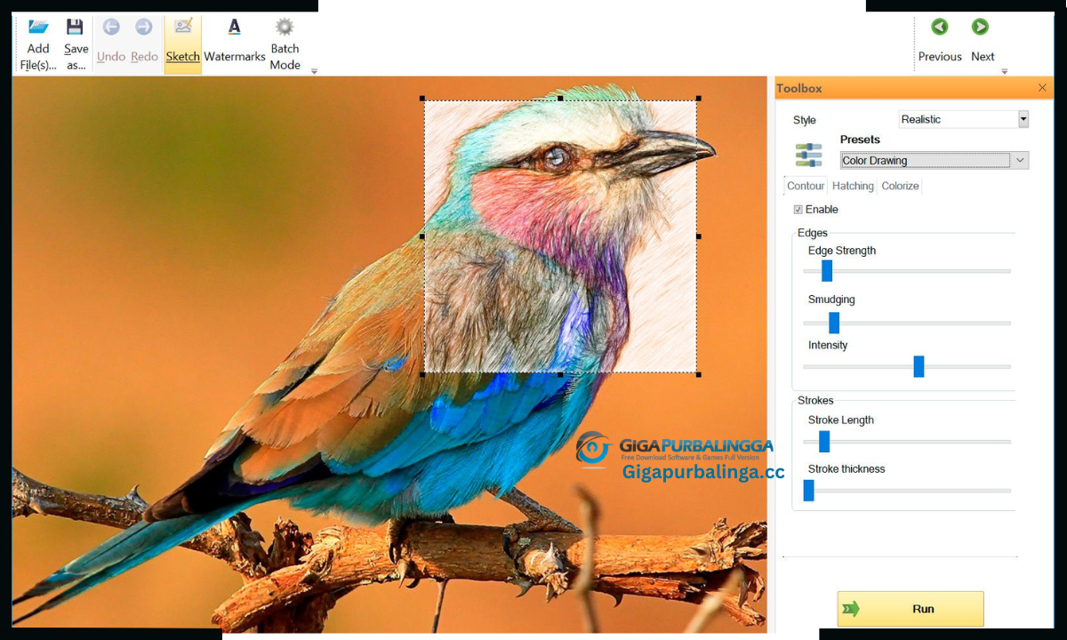Toggle the Enable checkbox
Viewport: 1067px width, 640px height.
pos(798,210)
